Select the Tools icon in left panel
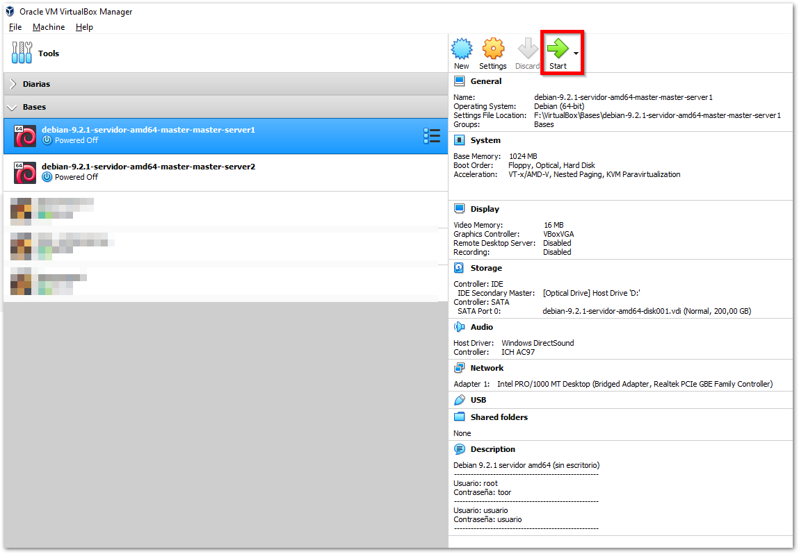This screenshot has width=799, height=554. 22,53
